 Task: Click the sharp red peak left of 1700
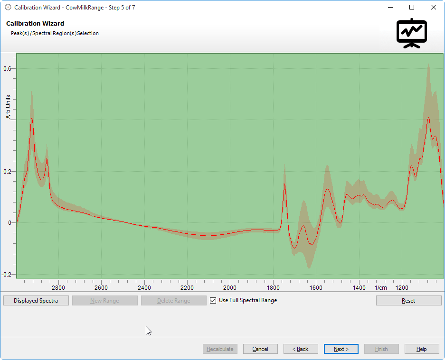[x=284, y=184]
